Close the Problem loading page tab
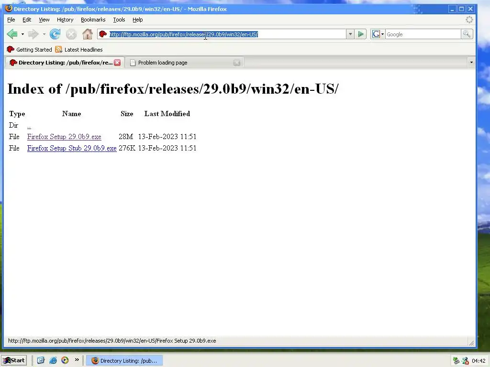This screenshot has height=367, width=490. (x=236, y=63)
